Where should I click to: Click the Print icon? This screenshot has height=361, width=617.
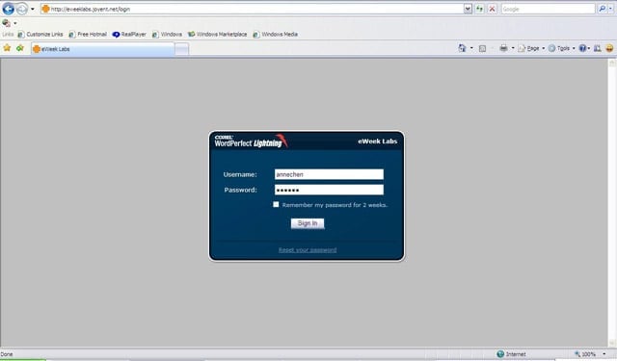[x=503, y=48]
